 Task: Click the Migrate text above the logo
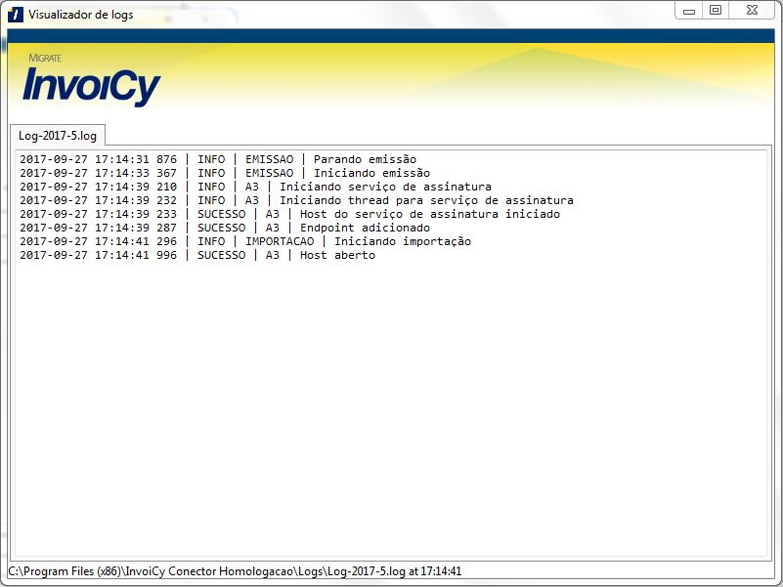pos(45,59)
